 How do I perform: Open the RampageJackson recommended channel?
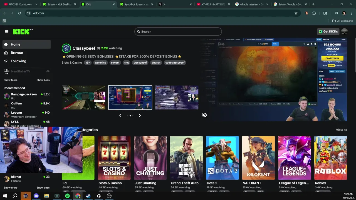(x=27, y=96)
